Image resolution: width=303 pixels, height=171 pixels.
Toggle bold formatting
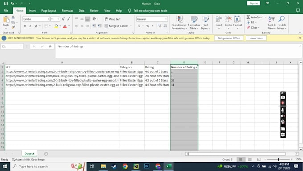[25, 26]
